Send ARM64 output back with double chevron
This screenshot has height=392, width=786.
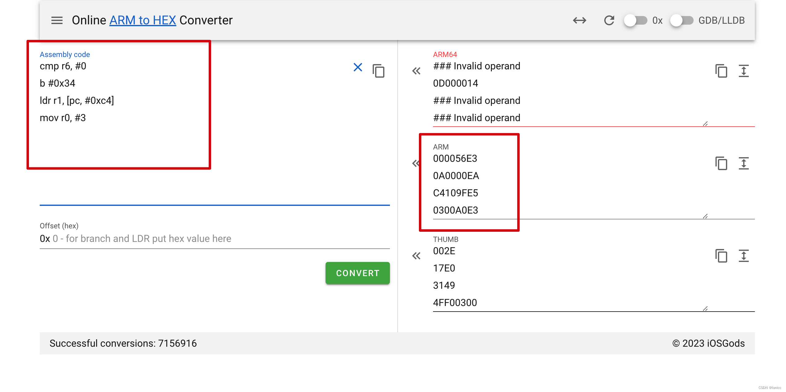(416, 71)
